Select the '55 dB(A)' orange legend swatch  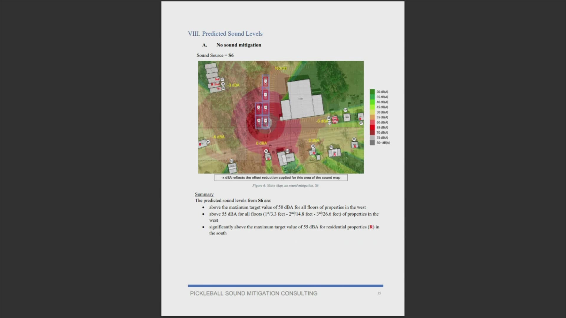tap(372, 117)
